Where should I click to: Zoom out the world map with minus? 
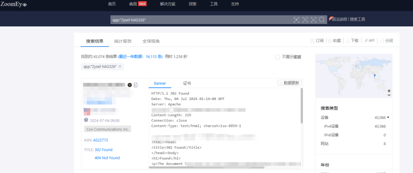coord(389,95)
